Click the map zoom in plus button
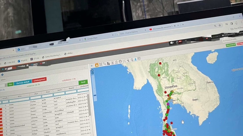This screenshot has width=243, height=136. coord(92,70)
